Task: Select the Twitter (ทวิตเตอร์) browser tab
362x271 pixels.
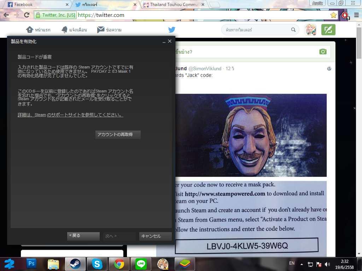Action: tap(105, 5)
